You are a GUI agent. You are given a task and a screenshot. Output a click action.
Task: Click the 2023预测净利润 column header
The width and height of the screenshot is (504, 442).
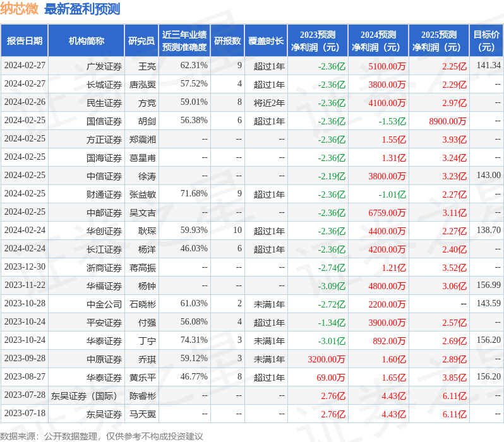pyautogui.click(x=318, y=40)
